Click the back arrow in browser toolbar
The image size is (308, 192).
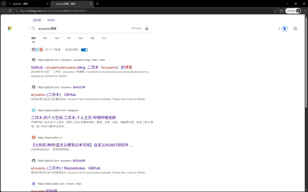tap(3, 11)
